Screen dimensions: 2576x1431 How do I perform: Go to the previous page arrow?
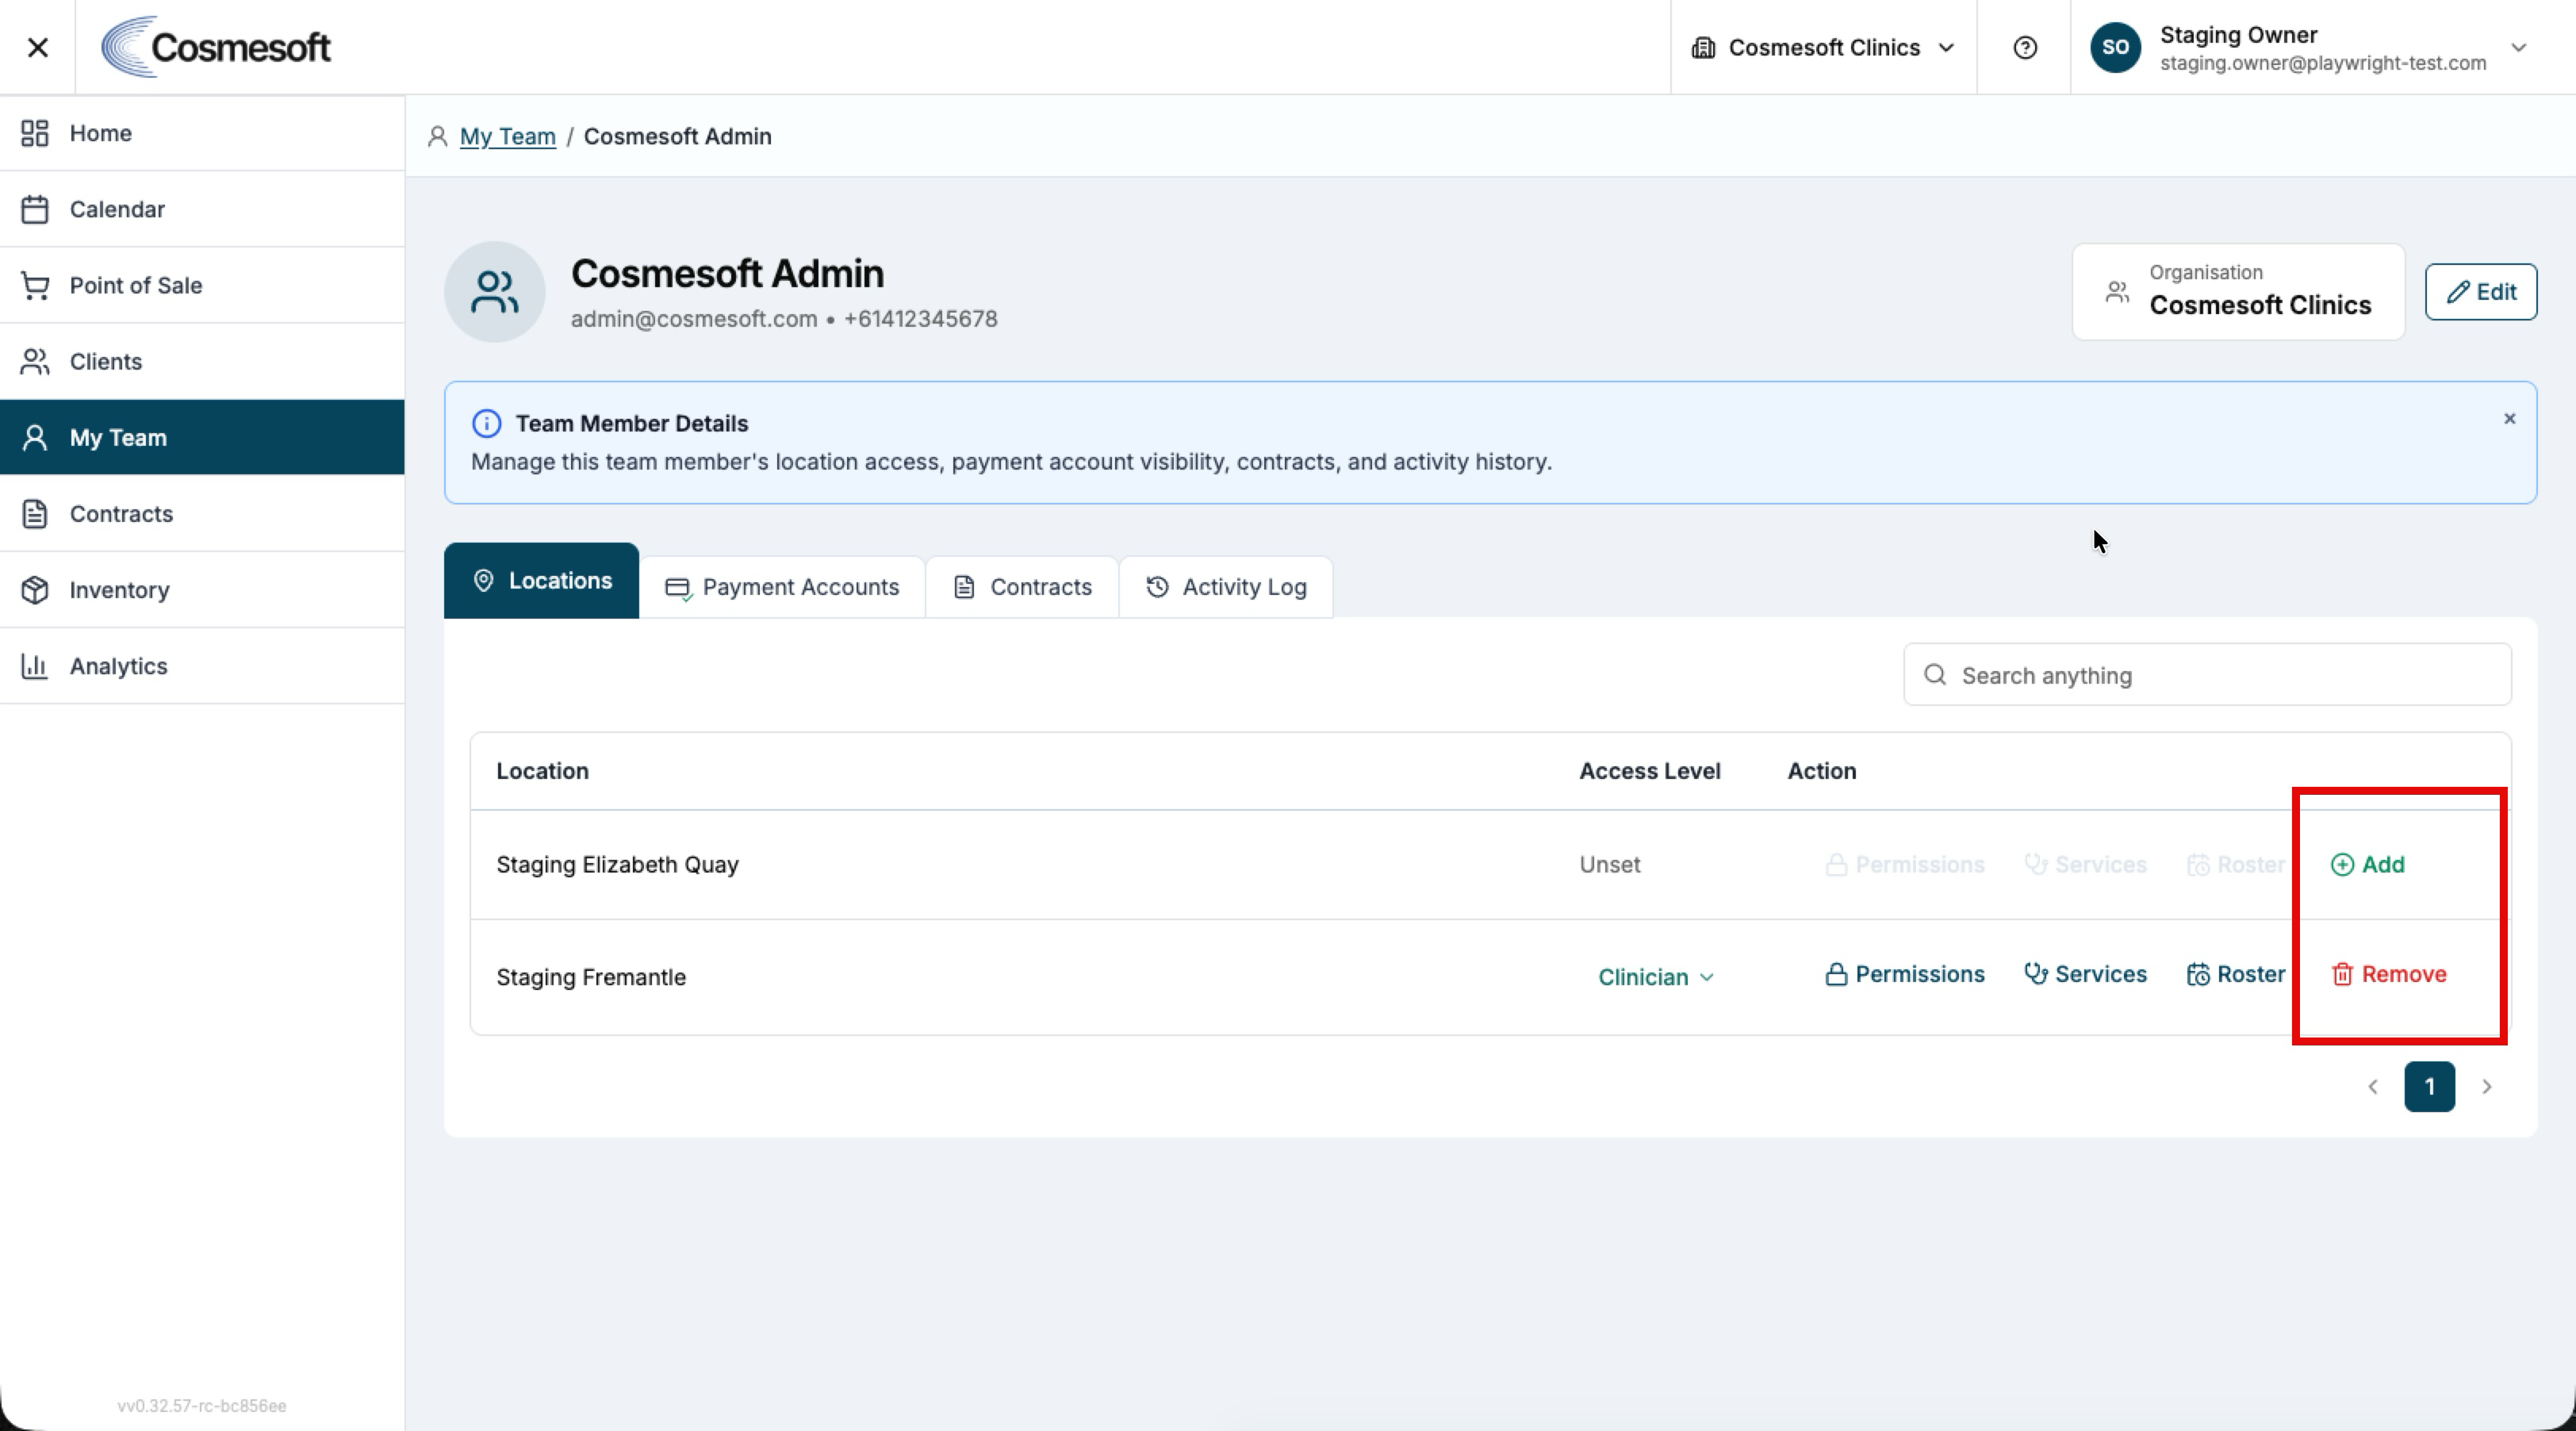click(2372, 1087)
